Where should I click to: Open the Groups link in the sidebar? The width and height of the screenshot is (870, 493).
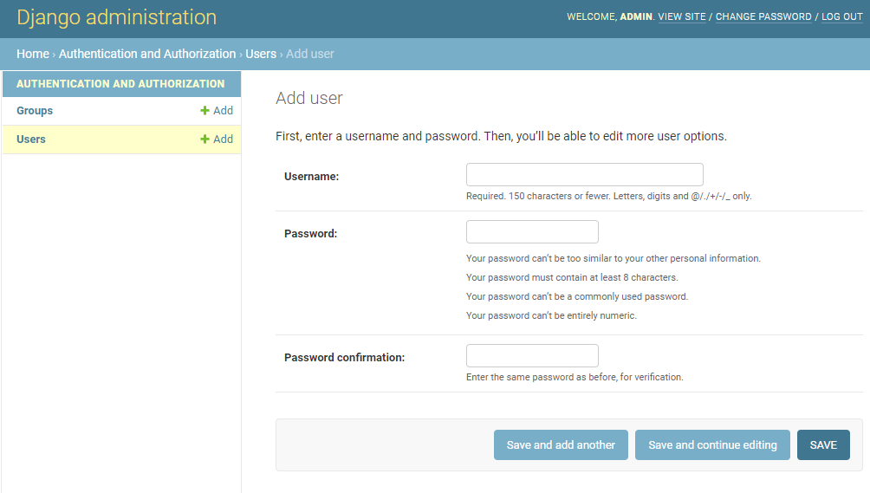[x=35, y=110]
